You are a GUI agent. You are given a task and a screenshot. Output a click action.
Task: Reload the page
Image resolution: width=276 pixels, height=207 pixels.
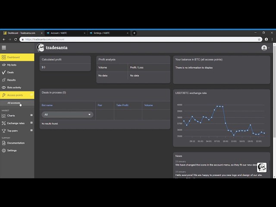[x=16, y=39]
